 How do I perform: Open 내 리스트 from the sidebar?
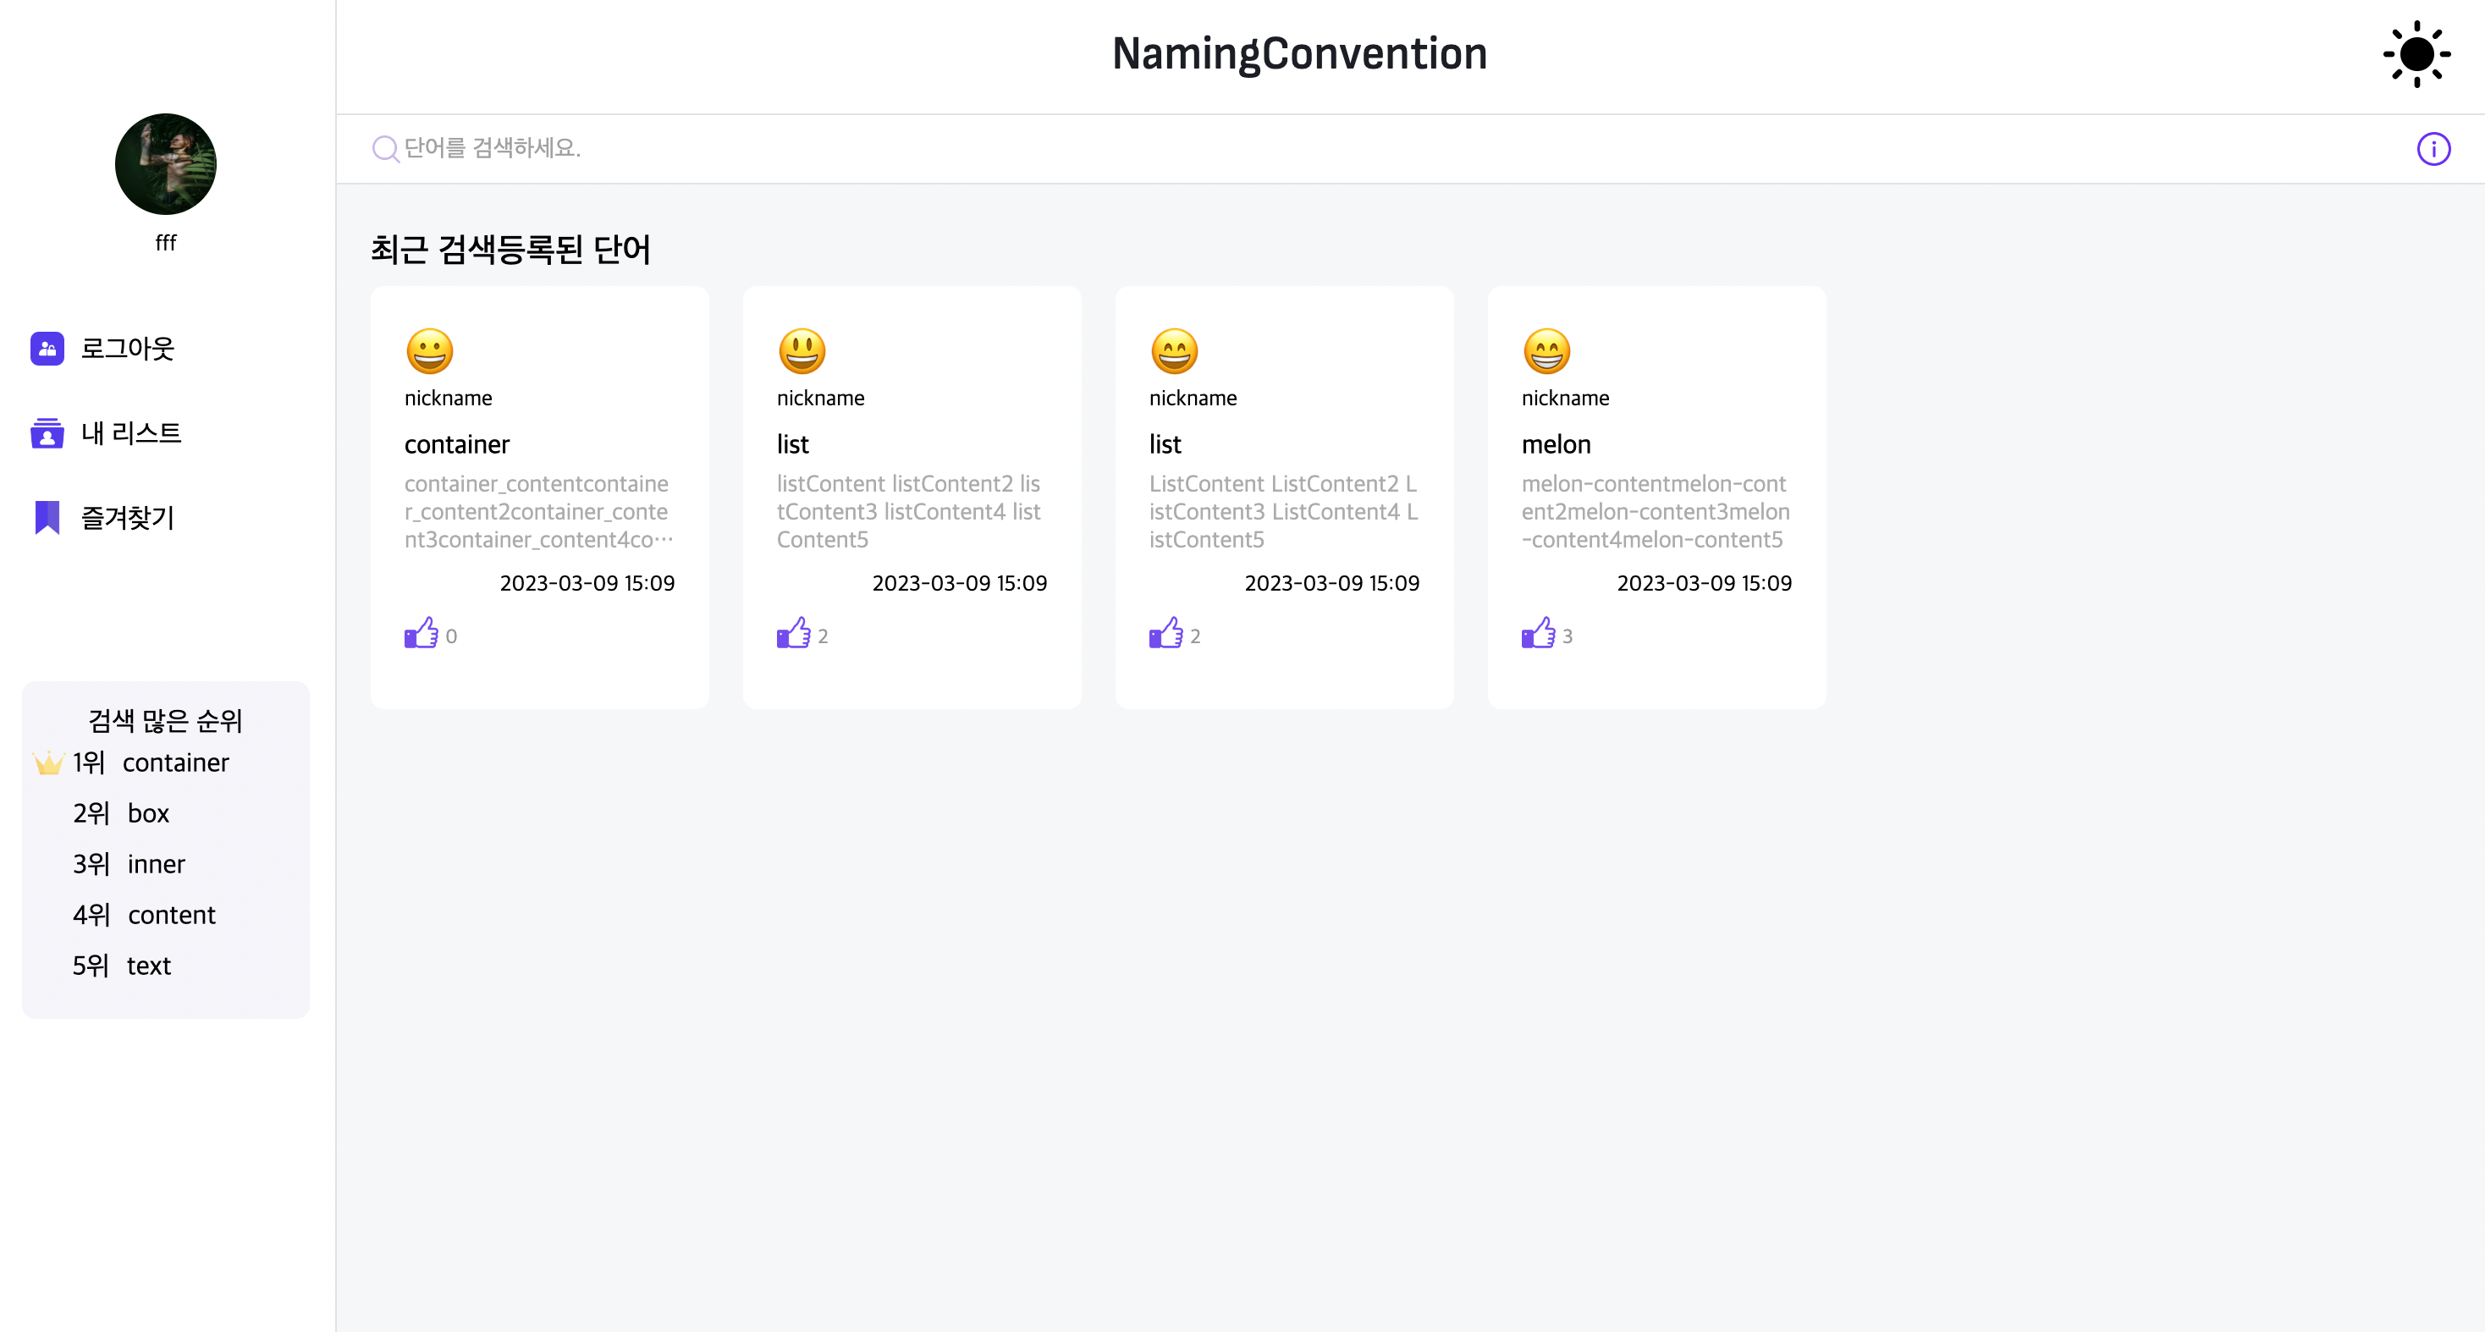pos(131,433)
